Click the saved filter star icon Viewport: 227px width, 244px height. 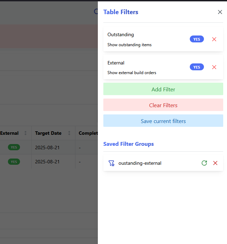(111, 163)
